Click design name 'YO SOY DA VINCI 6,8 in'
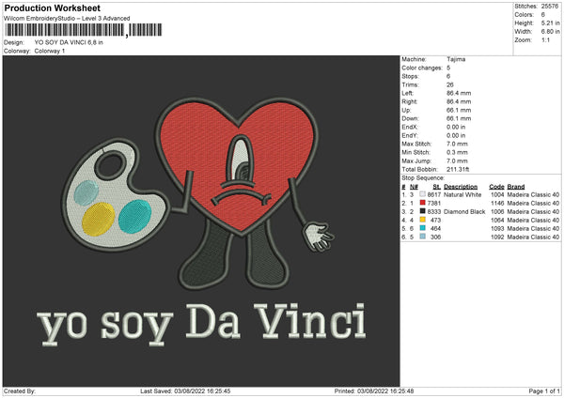The height and width of the screenshot is (398, 564). click(69, 42)
